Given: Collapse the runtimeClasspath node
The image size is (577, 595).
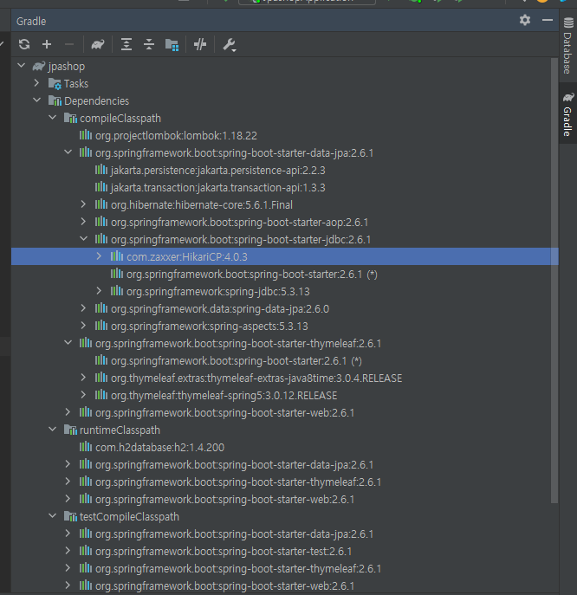Looking at the screenshot, I should click(53, 430).
